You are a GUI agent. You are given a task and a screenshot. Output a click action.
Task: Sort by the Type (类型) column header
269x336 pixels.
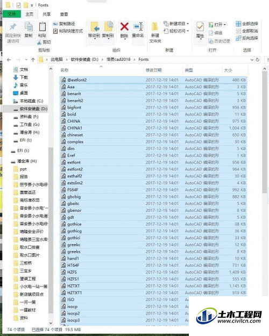click(x=189, y=70)
